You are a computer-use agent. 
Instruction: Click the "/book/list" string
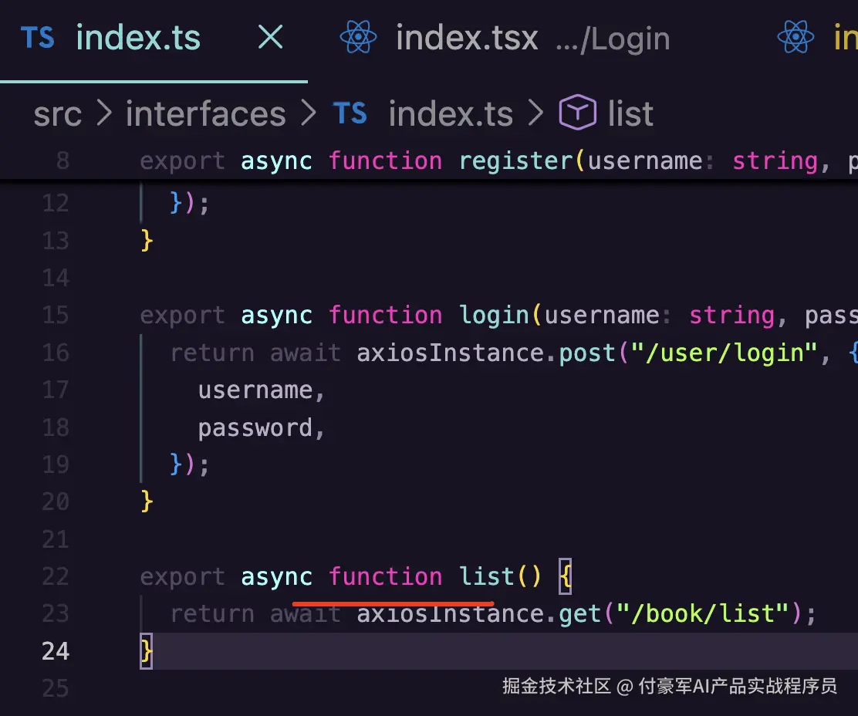pos(703,613)
